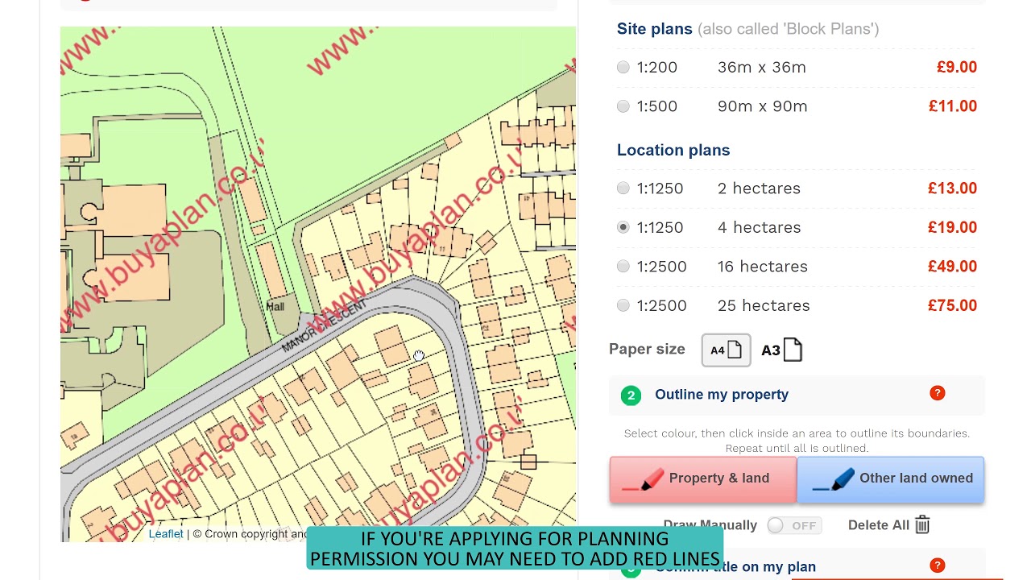
Task: Pick A4 paper size
Action: coord(726,350)
